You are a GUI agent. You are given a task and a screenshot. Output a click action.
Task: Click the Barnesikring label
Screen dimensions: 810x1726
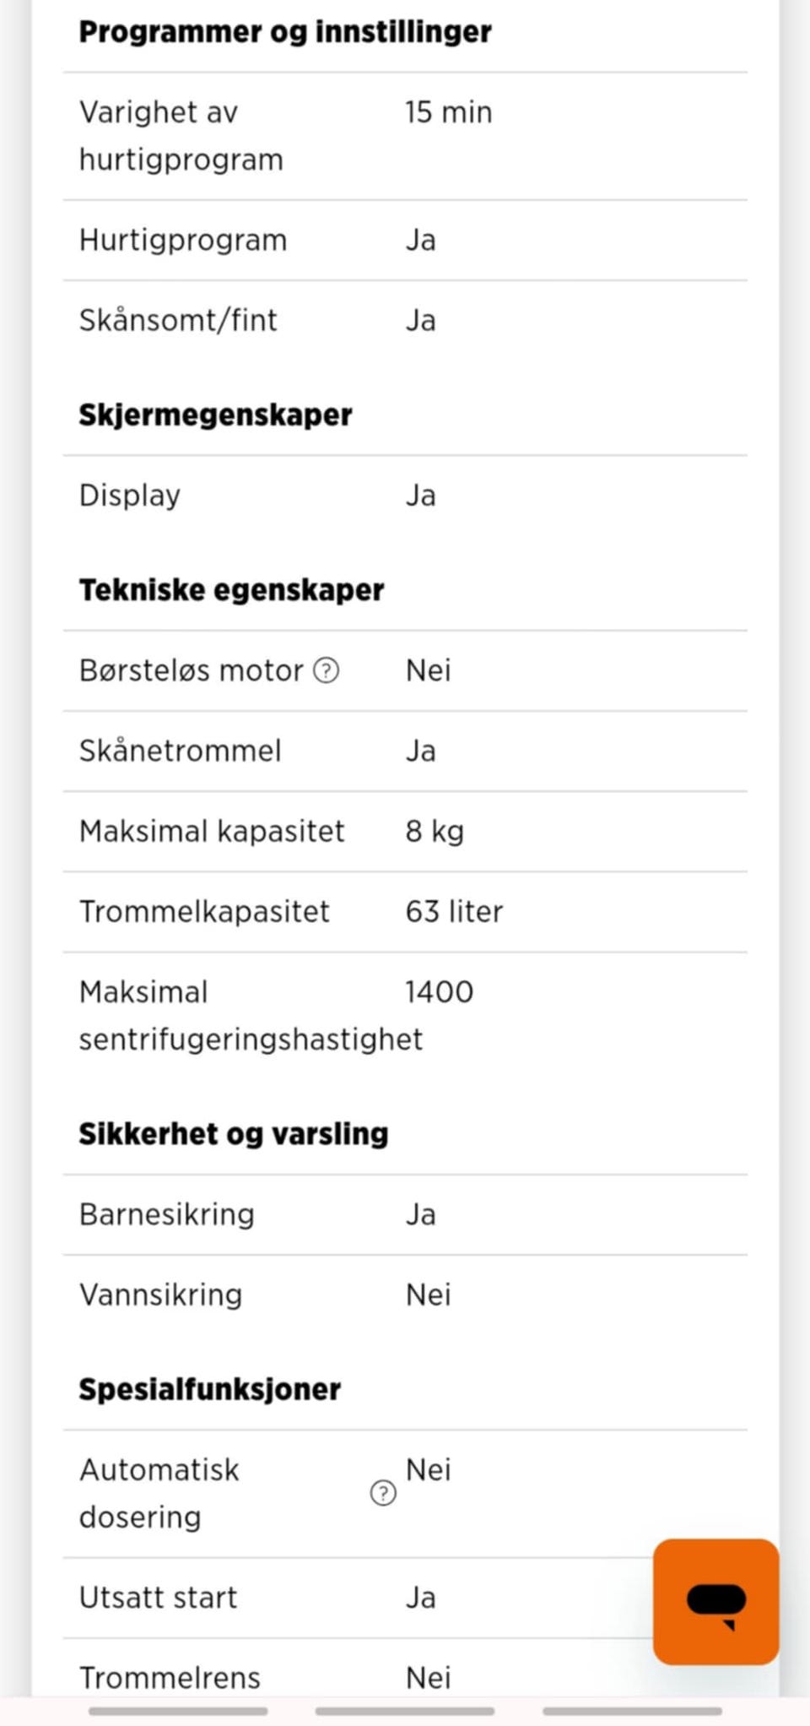coord(166,1214)
